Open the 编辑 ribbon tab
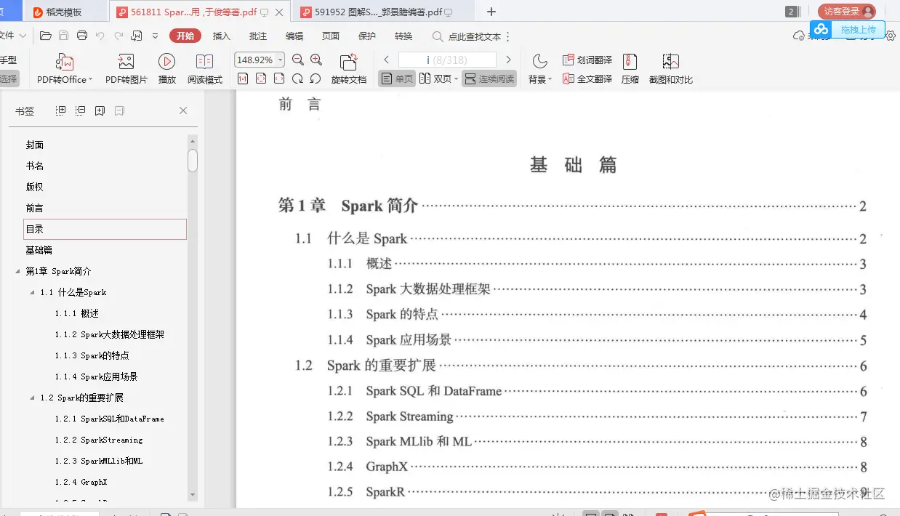Viewport: 900px width, 516px height. point(294,36)
